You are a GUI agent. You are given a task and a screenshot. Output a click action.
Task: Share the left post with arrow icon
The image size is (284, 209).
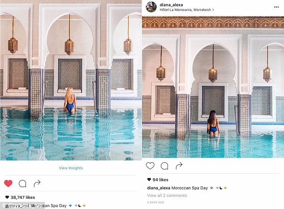pyautogui.click(x=37, y=184)
